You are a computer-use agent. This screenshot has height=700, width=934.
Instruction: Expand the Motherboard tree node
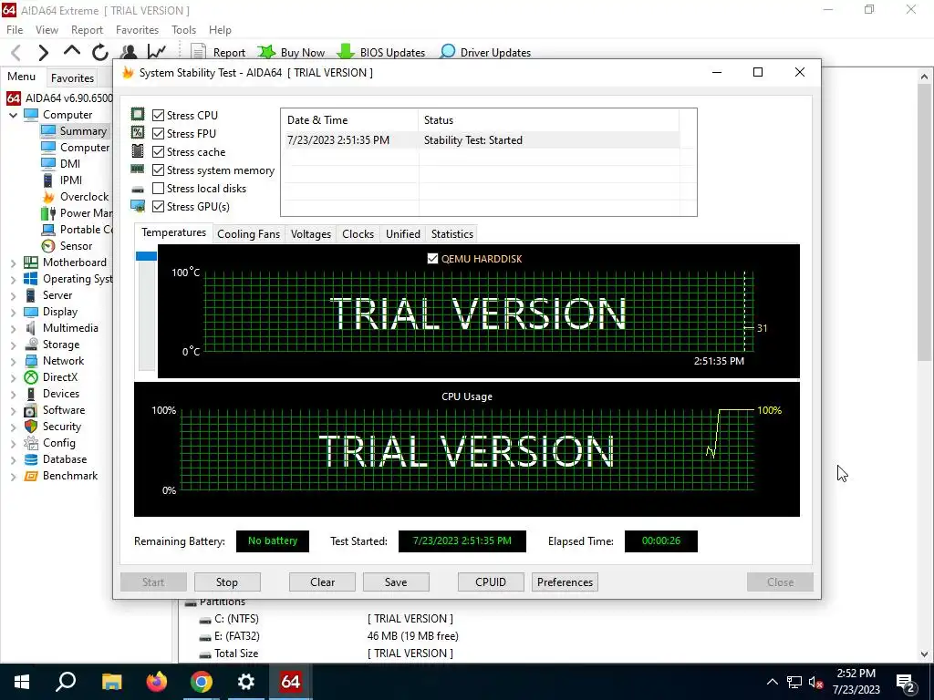coord(13,262)
